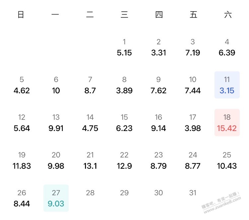This screenshot has width=249, height=220.
Task: Select day 18 highlighted in red
Action: click(x=227, y=122)
